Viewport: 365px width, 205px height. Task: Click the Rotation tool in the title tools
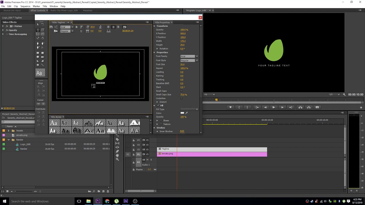coord(42,24)
